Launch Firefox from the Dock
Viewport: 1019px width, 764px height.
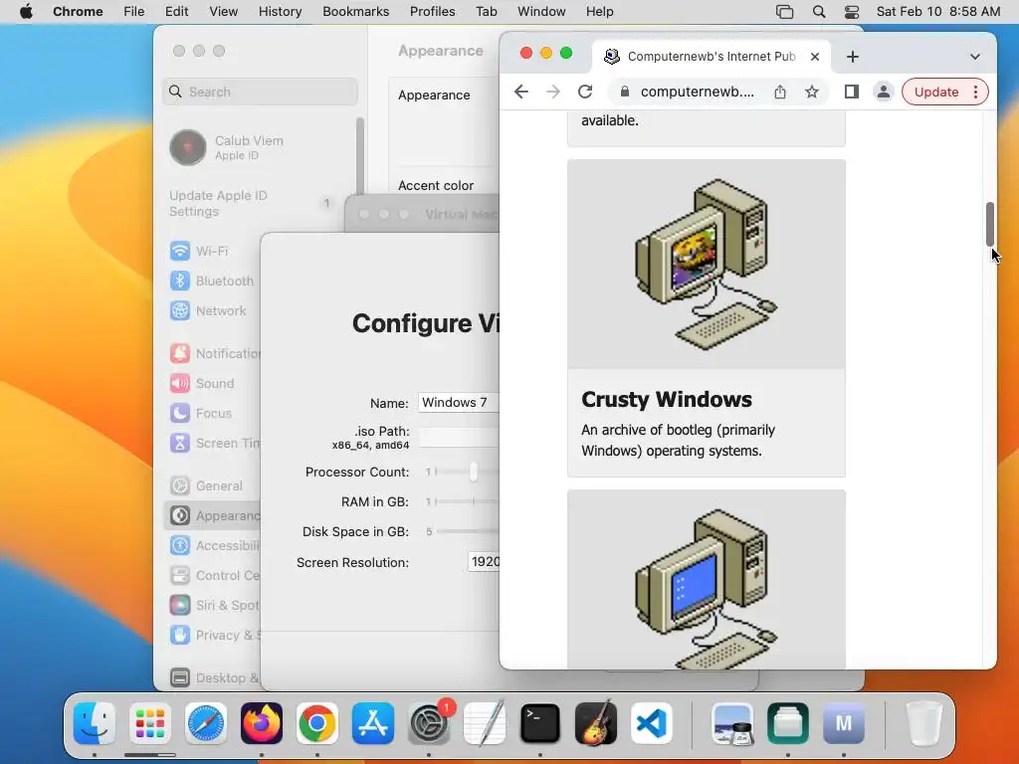[x=262, y=723]
